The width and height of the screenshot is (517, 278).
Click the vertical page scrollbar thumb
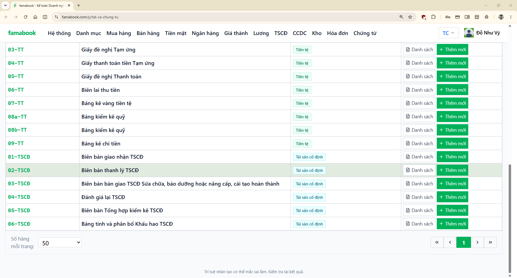[x=510, y=218]
